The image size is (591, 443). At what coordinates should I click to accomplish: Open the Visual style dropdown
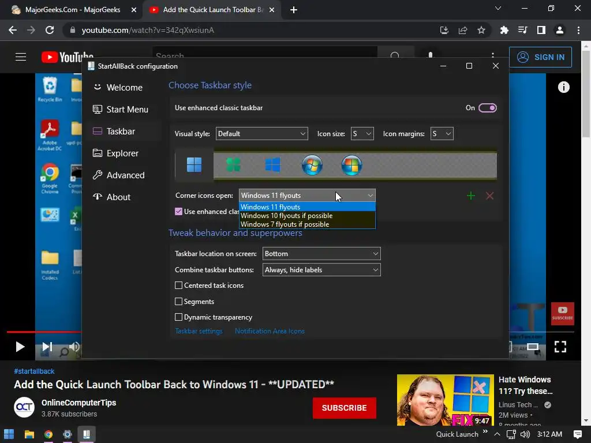pyautogui.click(x=261, y=134)
